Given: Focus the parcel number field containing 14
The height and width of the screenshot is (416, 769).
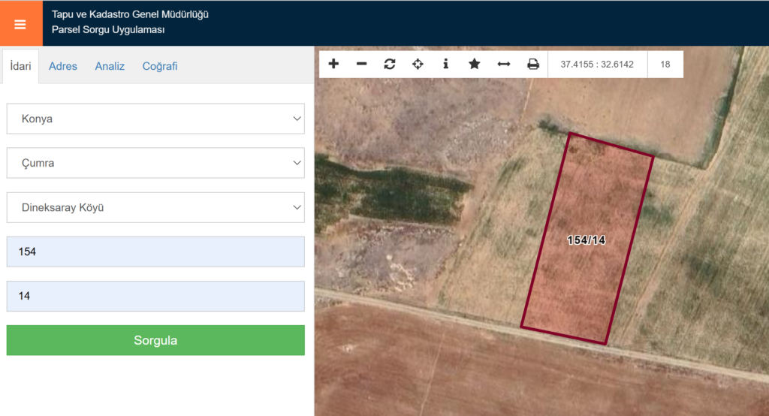Looking at the screenshot, I should 155,296.
